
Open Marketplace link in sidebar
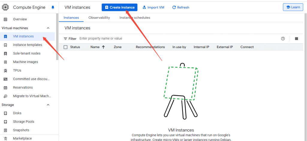pos(22,139)
